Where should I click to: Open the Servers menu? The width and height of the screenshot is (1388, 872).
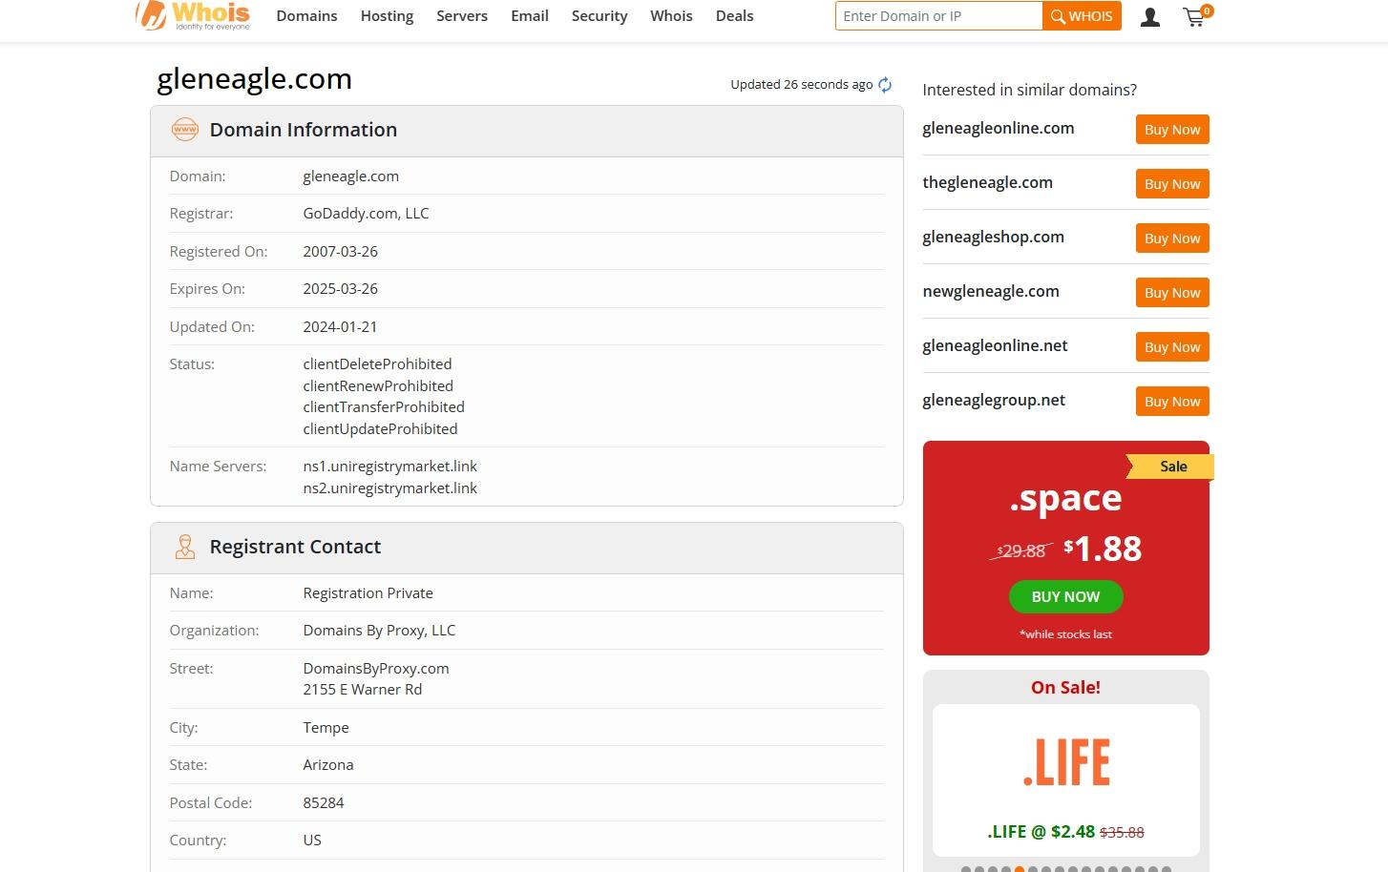[x=462, y=16]
